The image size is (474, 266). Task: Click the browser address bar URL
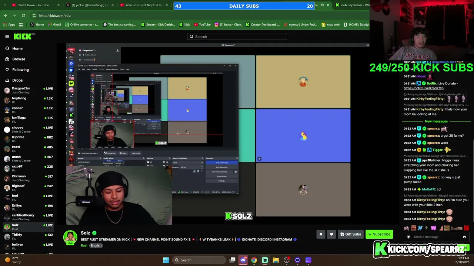click(55, 16)
